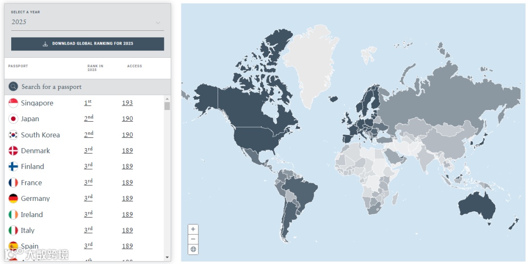Click the Singapore flag icon
Viewport: 528px width, 264px height.
[13, 103]
